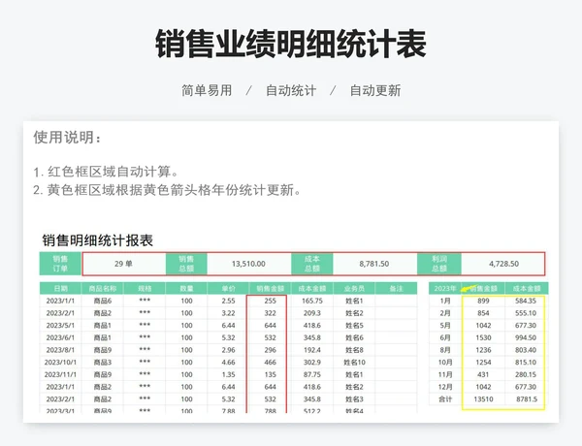Click the 商品名称 column header
This screenshot has width=582, height=446.
[x=103, y=288]
